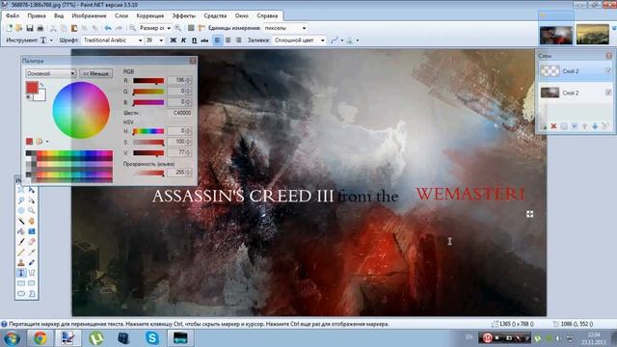Click the Print icon in toolbar

click(40, 28)
